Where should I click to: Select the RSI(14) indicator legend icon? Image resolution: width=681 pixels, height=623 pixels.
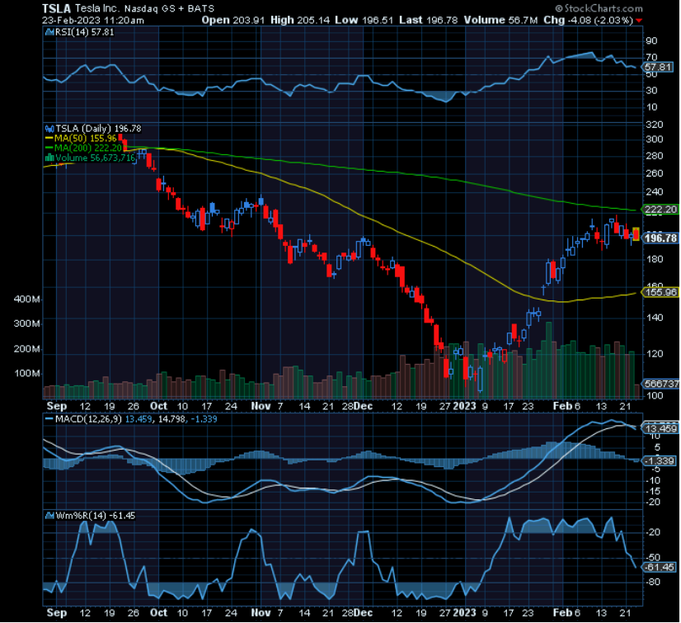(x=48, y=34)
